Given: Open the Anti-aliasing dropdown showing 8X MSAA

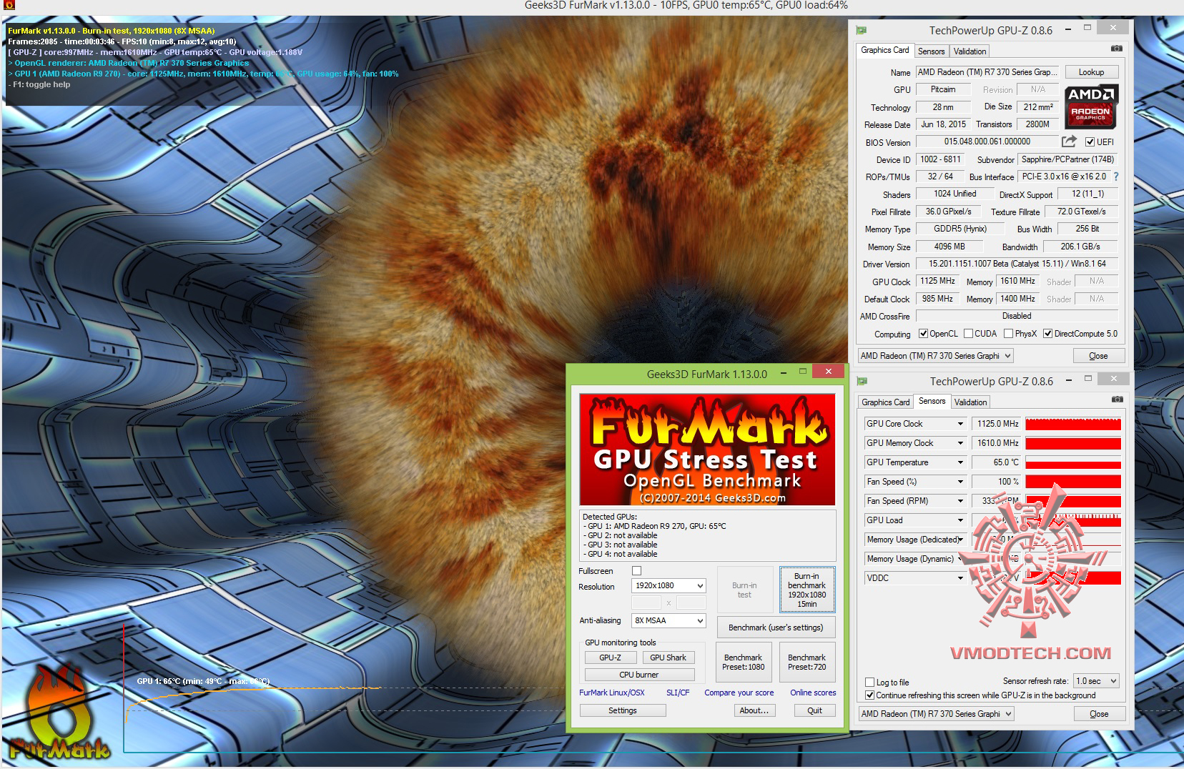Looking at the screenshot, I should click(669, 620).
